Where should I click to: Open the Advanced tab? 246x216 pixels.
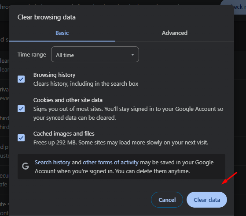[175, 33]
